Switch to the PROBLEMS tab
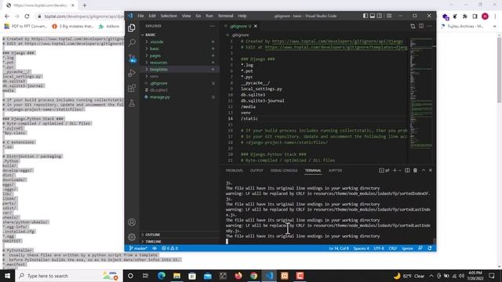Screen dimensions: 502x282 [x=235, y=171]
